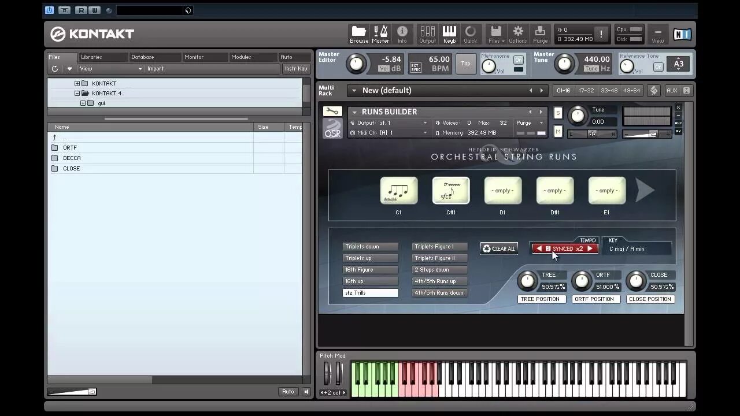Open the instrument Purge dropdown
The height and width of the screenshot is (416, 740).
(530, 123)
